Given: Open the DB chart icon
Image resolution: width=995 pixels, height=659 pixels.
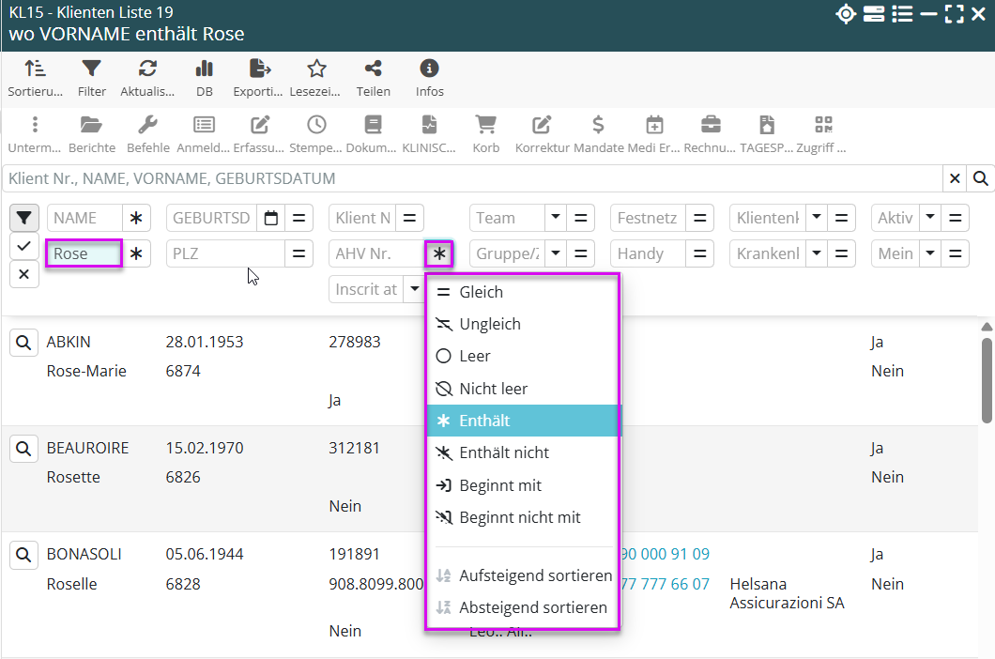Looking at the screenshot, I should (x=204, y=69).
